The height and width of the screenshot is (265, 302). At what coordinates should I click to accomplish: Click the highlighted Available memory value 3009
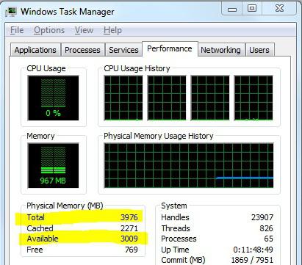click(x=129, y=239)
